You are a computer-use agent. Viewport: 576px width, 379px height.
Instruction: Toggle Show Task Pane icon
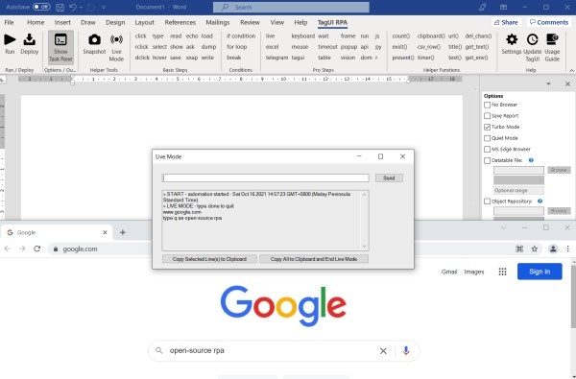[60, 39]
